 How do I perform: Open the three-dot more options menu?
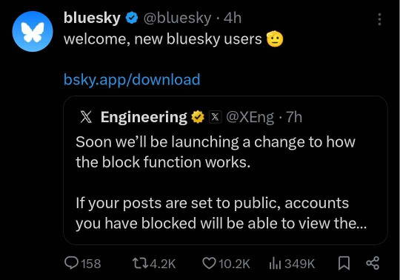pyautogui.click(x=379, y=19)
